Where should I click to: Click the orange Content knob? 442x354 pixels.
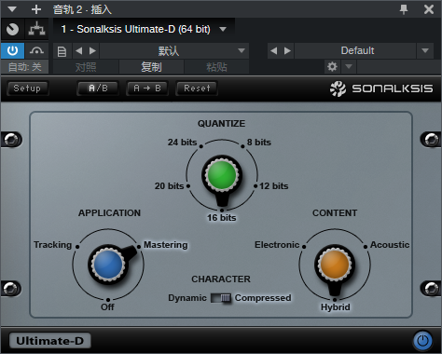[x=335, y=265]
